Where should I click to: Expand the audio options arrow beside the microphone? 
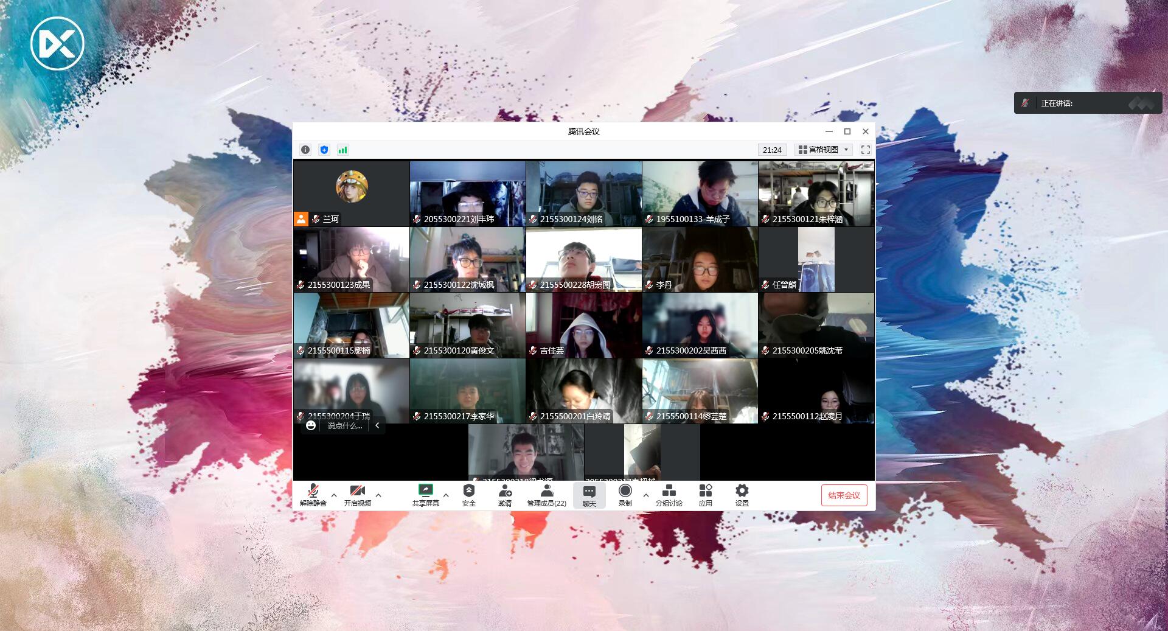pyautogui.click(x=334, y=495)
